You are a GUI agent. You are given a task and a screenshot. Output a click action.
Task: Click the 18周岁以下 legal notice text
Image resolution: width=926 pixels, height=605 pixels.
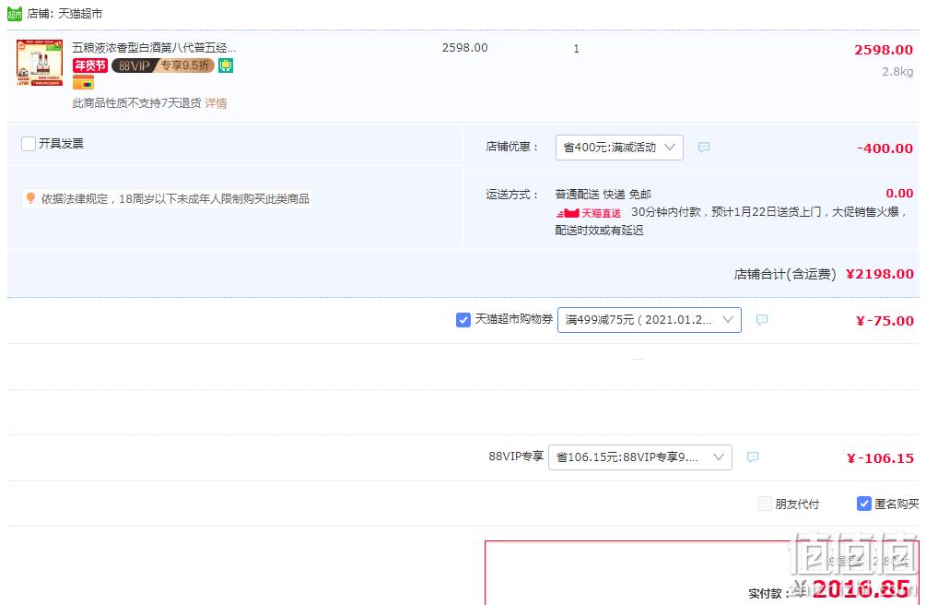pos(175,198)
